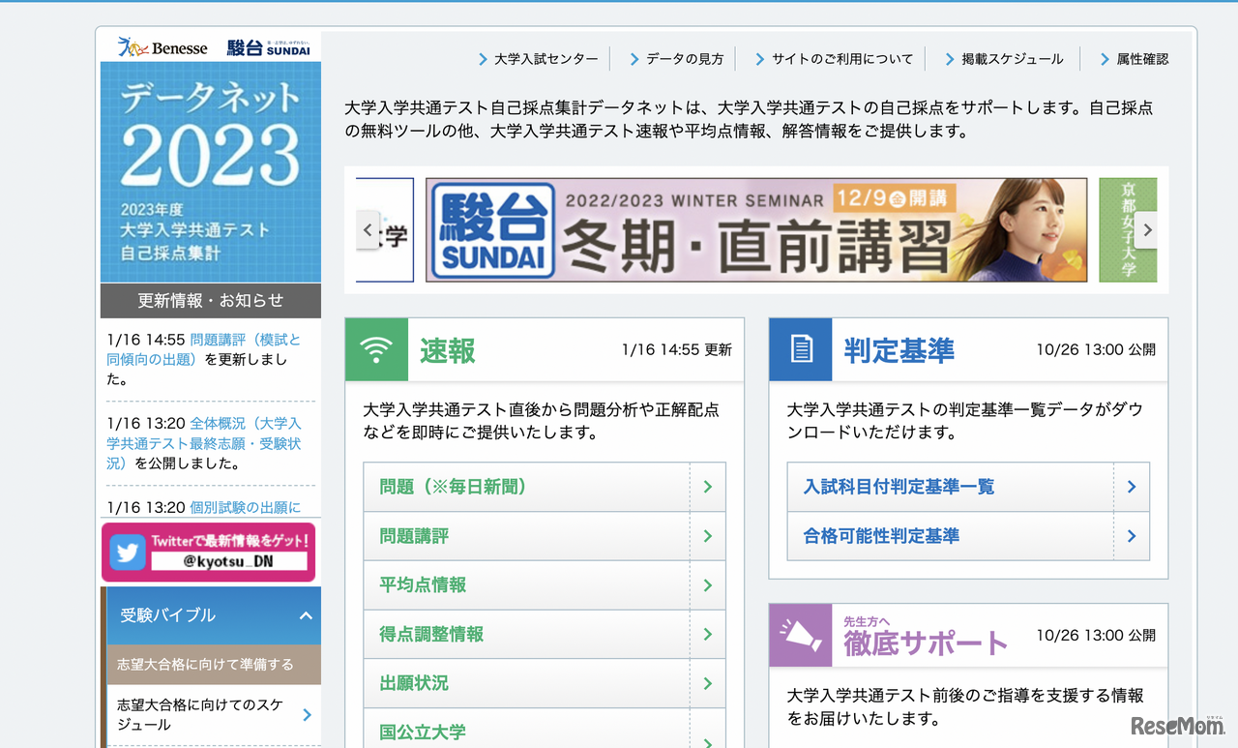This screenshot has width=1238, height=748.
Task: Open 大学入試センター in top navigation
Action: pyautogui.click(x=546, y=59)
